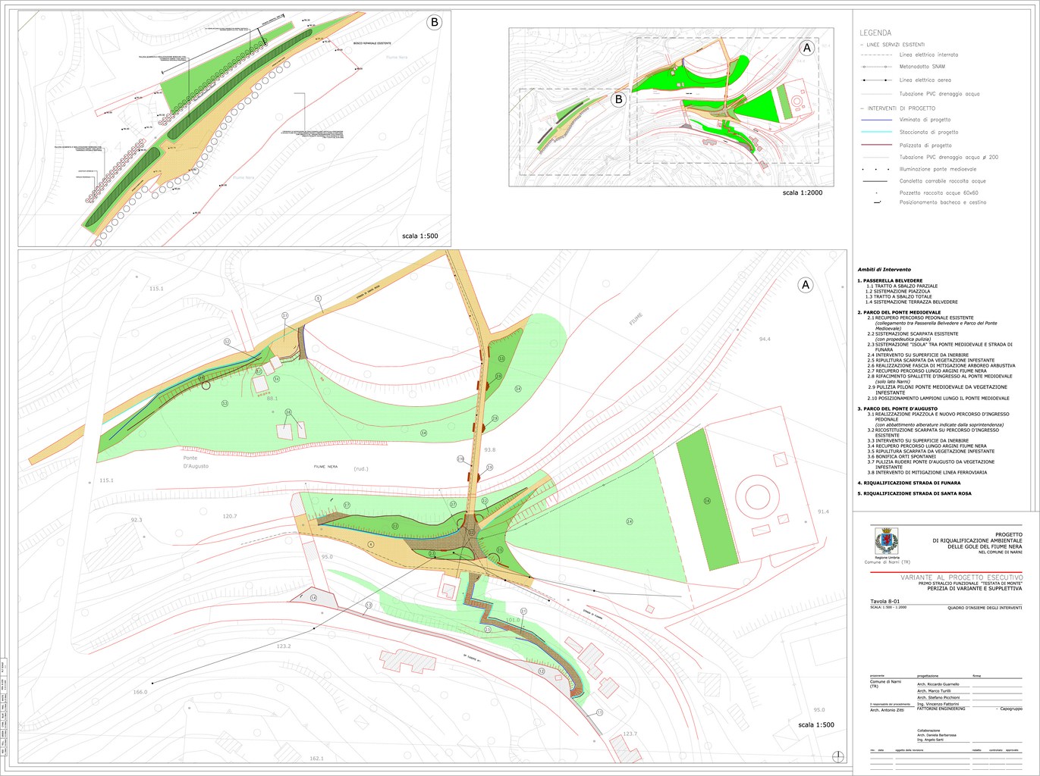This screenshot has height=776, width=1040.
Task: Select 'Pozzetto raccolta acque 60x60' legend entry
Action: [939, 192]
